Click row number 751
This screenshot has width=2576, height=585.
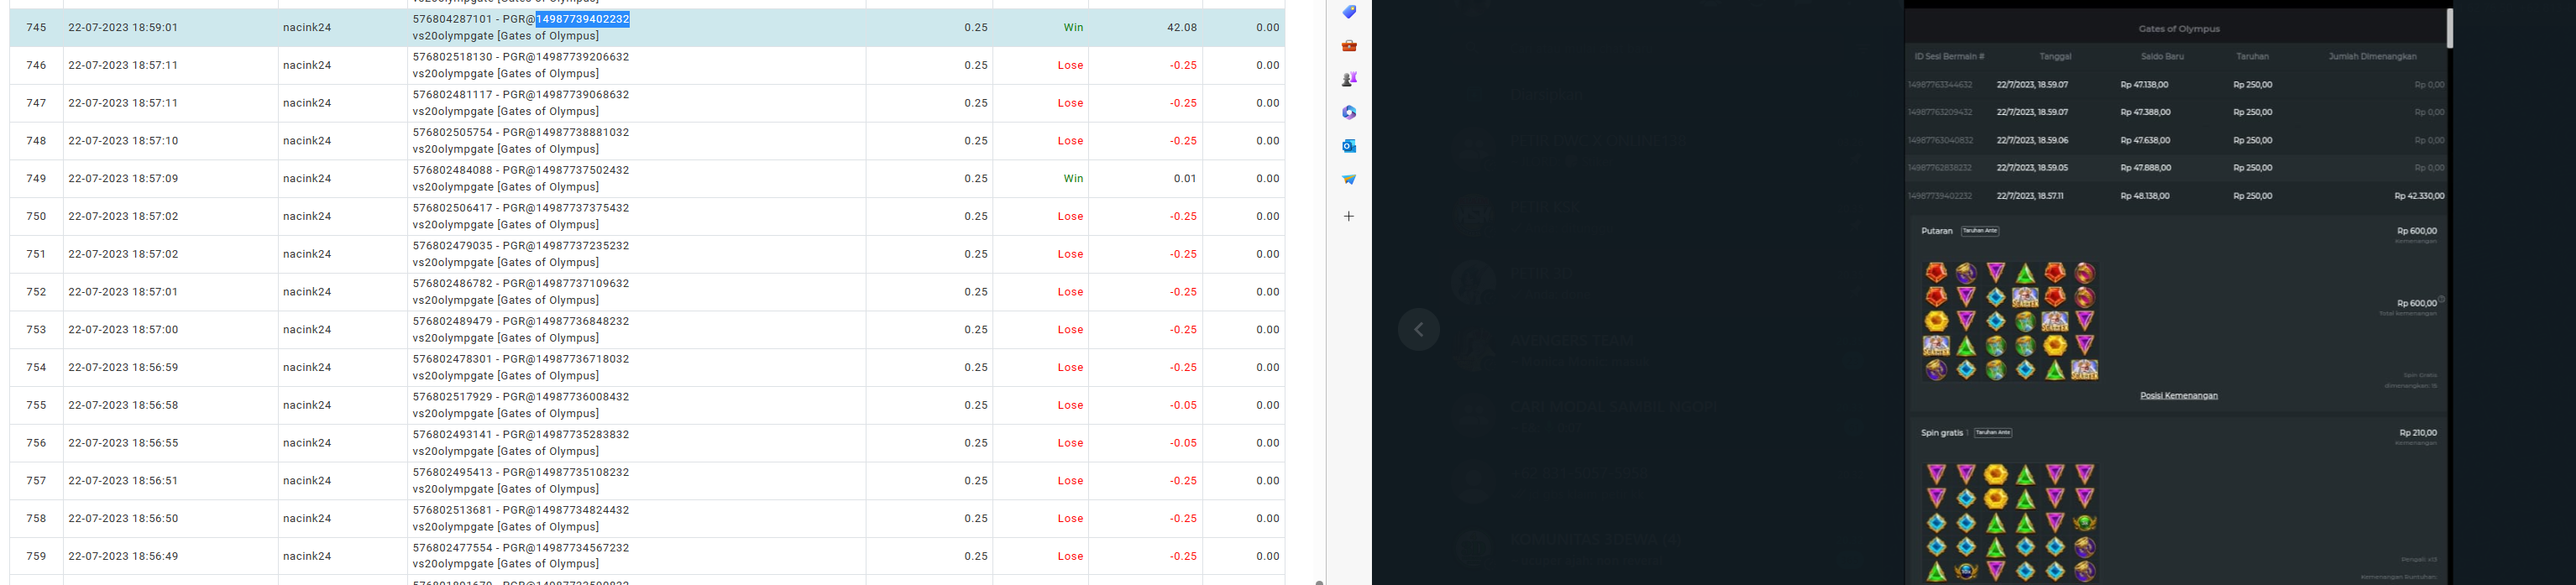click(36, 254)
